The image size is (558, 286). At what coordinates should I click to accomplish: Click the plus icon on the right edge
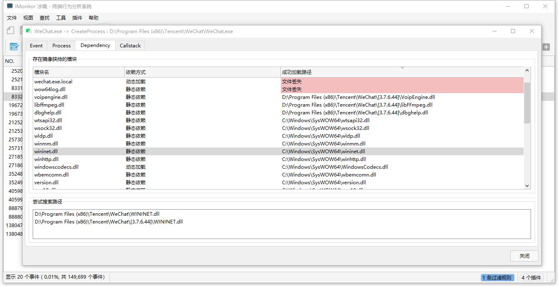click(x=546, y=47)
